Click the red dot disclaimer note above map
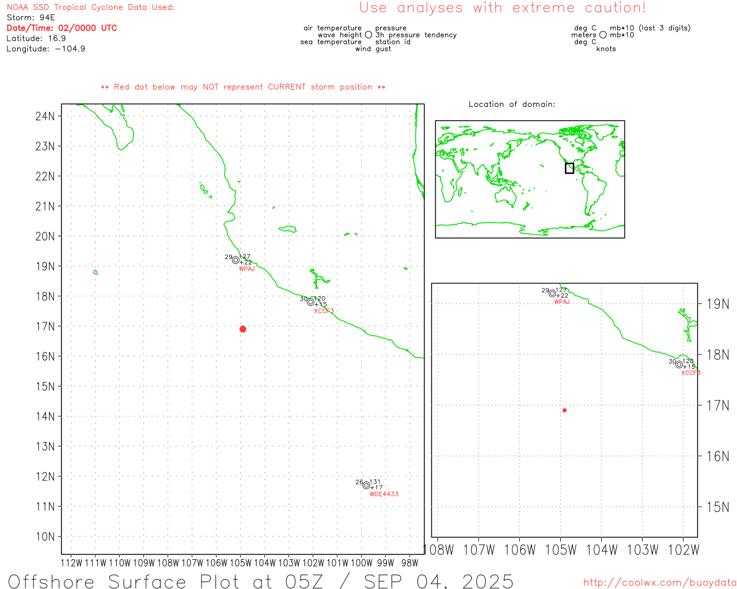This screenshot has width=737, height=589. [243, 87]
